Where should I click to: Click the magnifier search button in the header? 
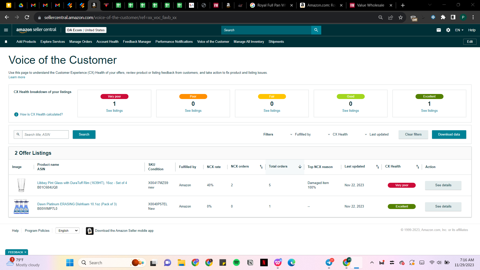click(316, 30)
